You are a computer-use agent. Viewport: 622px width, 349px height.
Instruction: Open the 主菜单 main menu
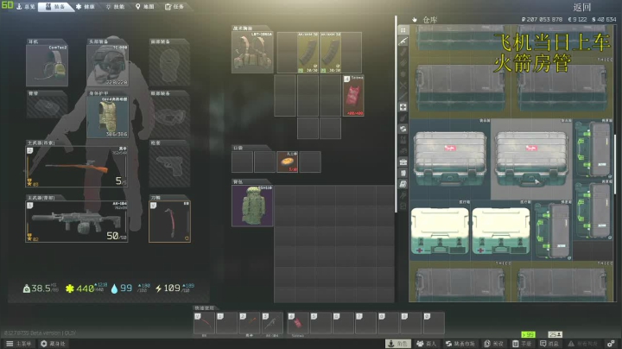(x=19, y=344)
